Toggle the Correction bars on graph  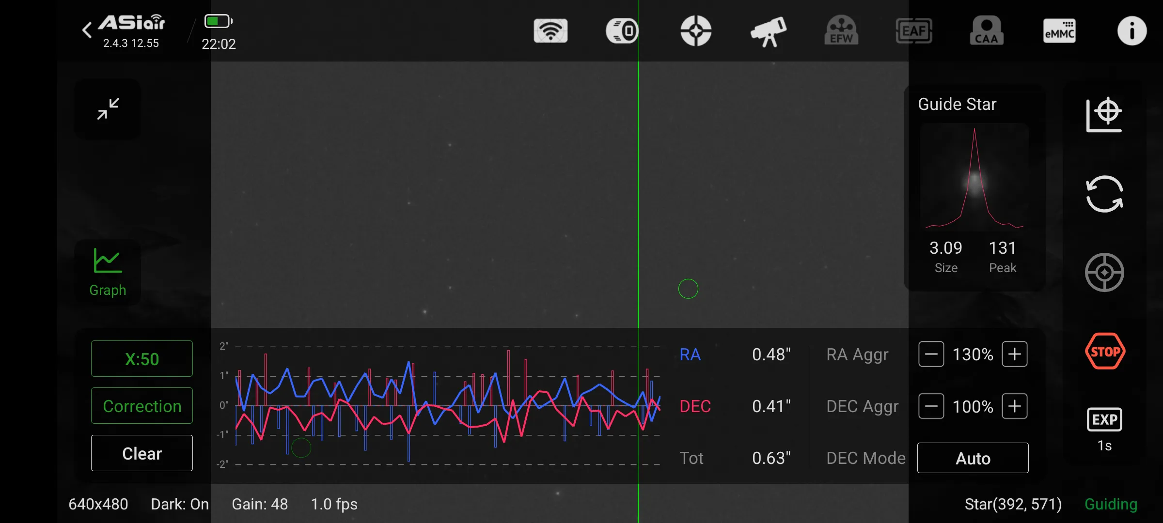[142, 406]
